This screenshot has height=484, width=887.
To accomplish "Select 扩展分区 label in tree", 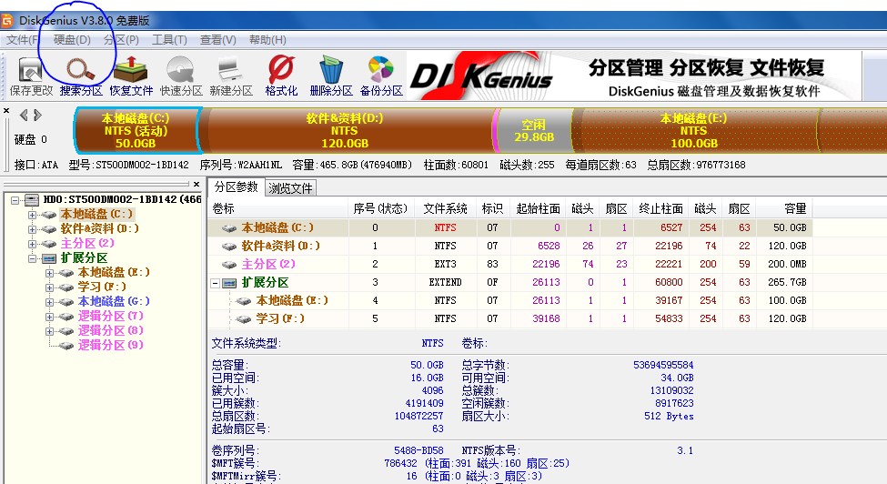I will [85, 257].
